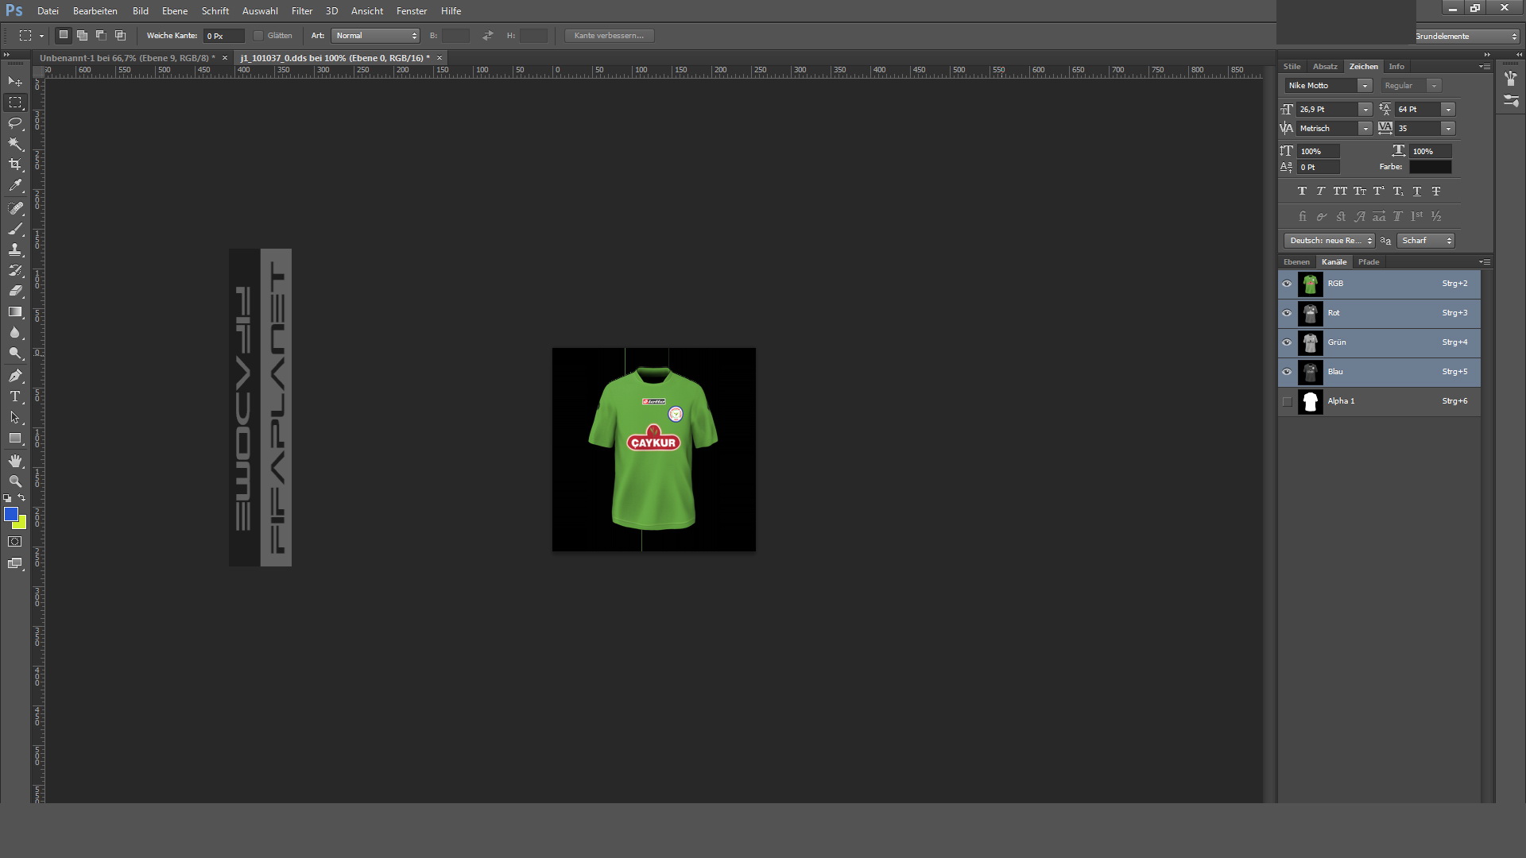This screenshot has height=858, width=1526.
Task: Select the Eyedropper tool
Action: click(15, 185)
